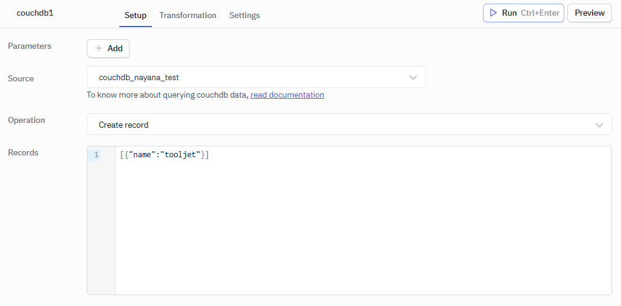Click the play icon in Run button
The width and height of the screenshot is (621, 306).
[493, 13]
